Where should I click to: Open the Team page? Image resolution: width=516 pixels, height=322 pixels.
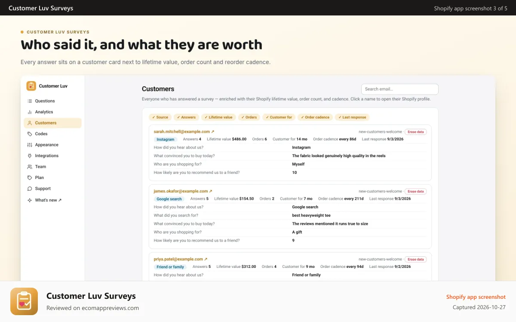(52, 167)
